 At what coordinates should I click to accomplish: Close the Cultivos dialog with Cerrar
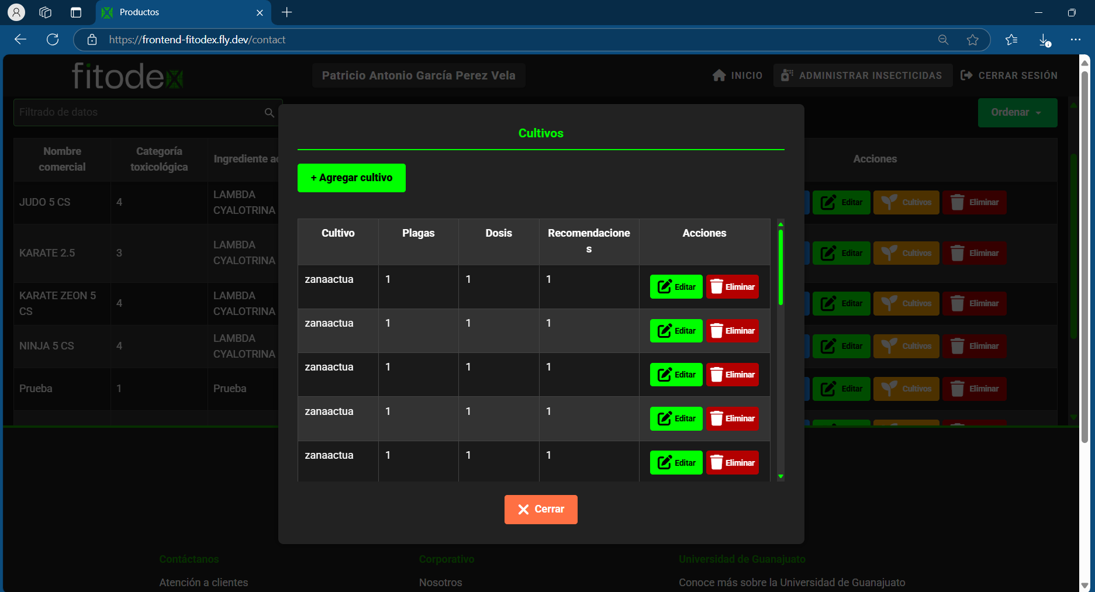541,510
